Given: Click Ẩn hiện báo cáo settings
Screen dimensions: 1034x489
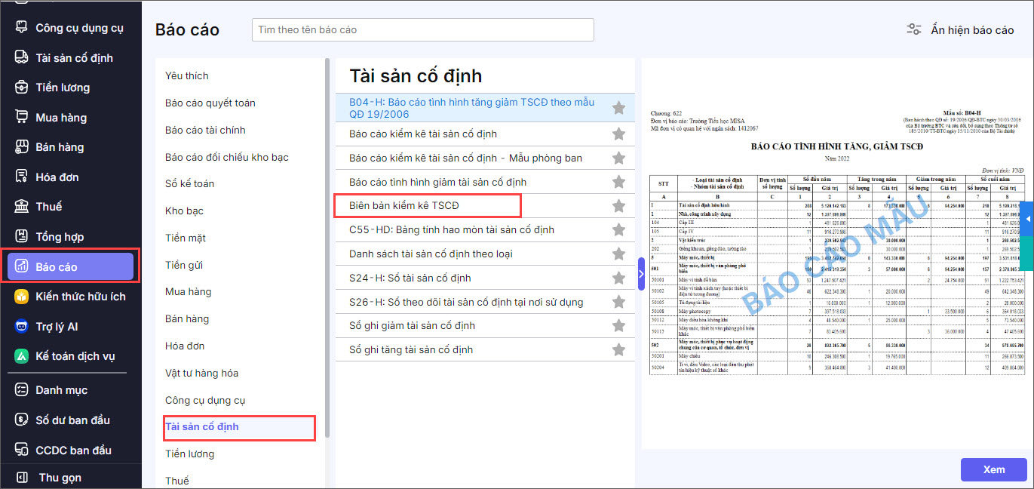Looking at the screenshot, I should click(960, 30).
